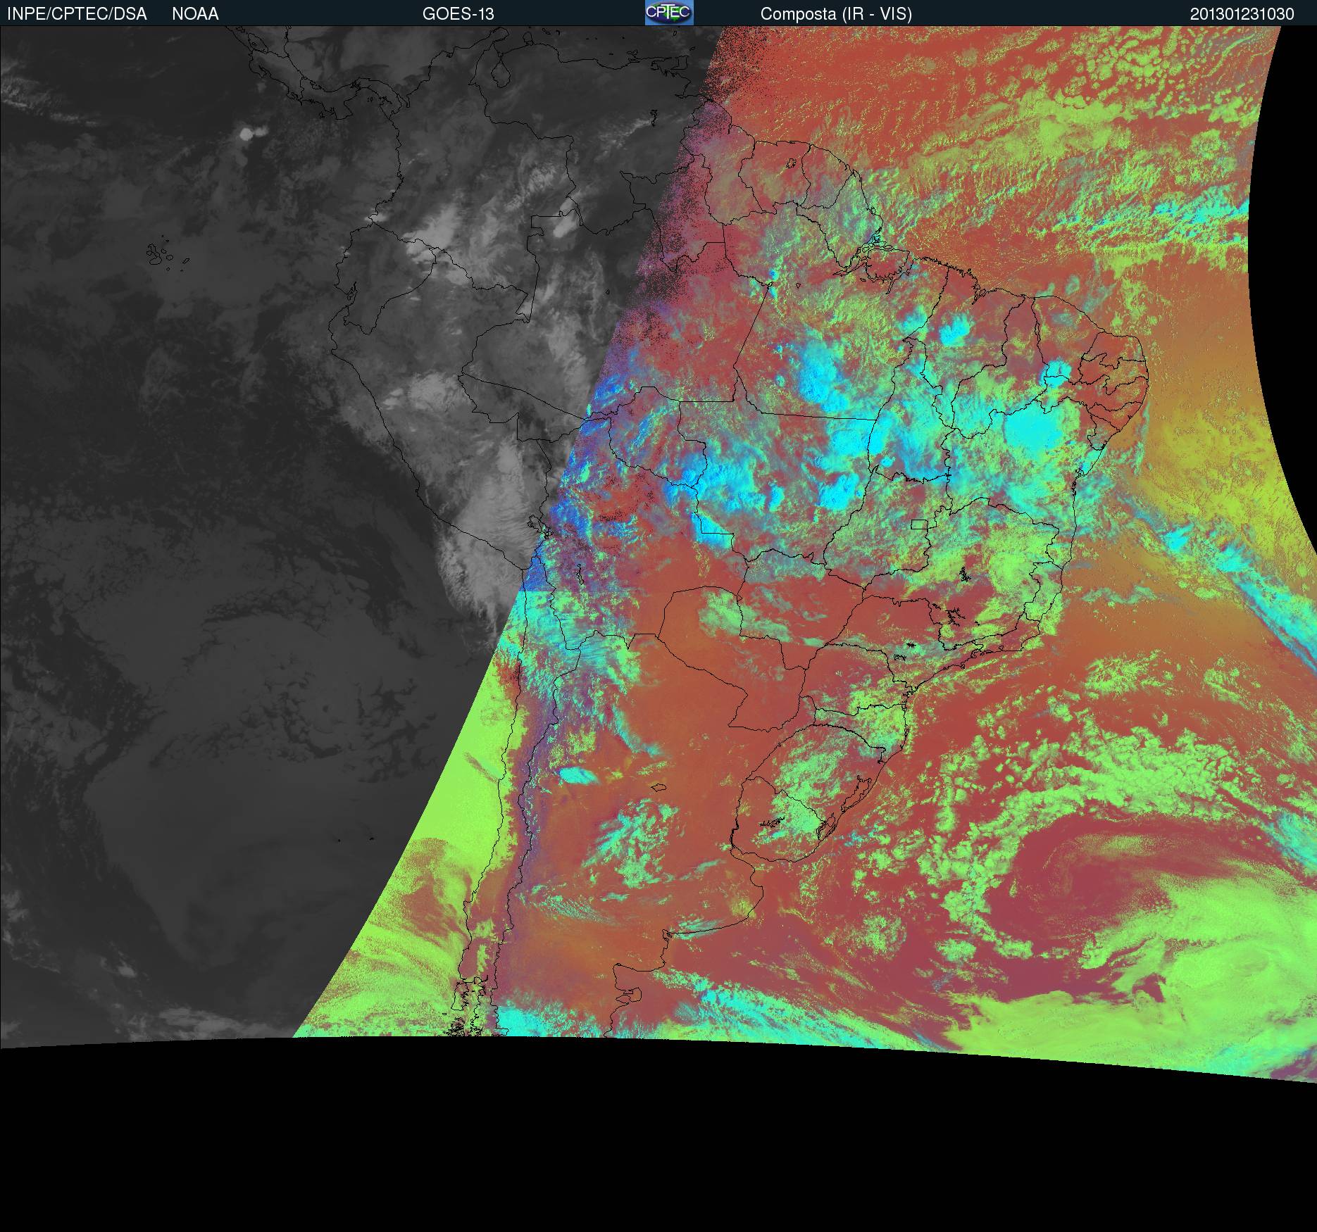Select the NOAA label in the header
Viewport: 1317px width, 1232px height.
(195, 14)
